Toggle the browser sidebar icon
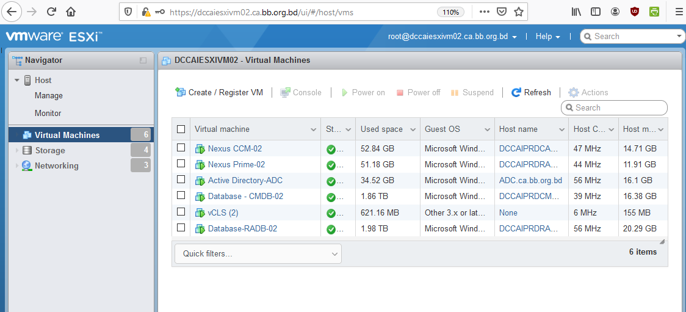Viewport: 686px width, 312px height. [x=596, y=12]
